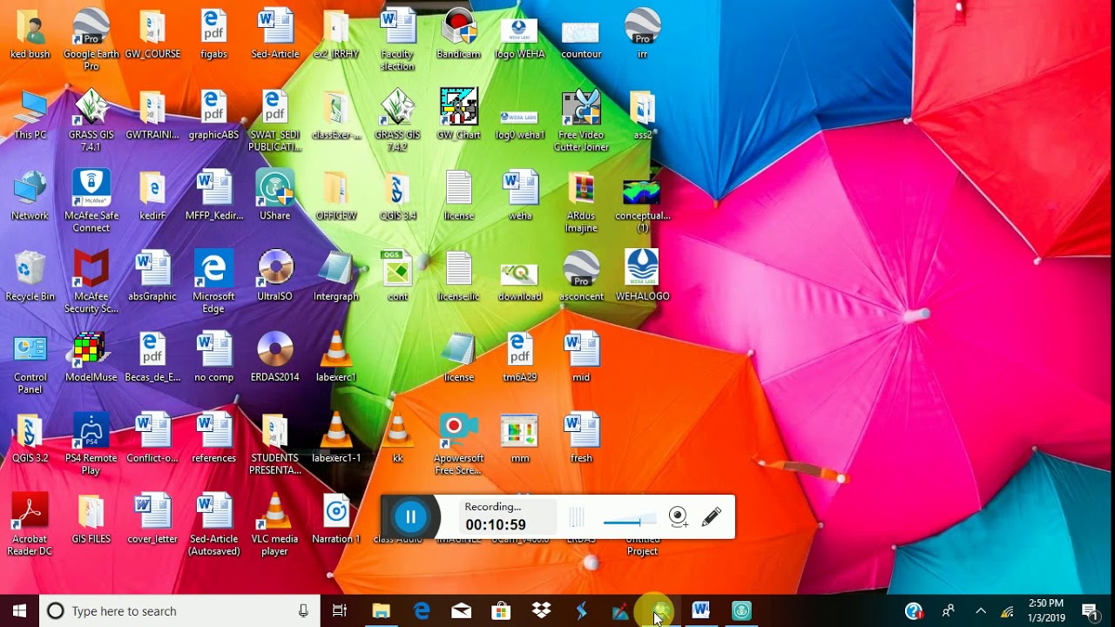Click the WEHALOGO image file
This screenshot has height=627, width=1115.
coord(643,276)
